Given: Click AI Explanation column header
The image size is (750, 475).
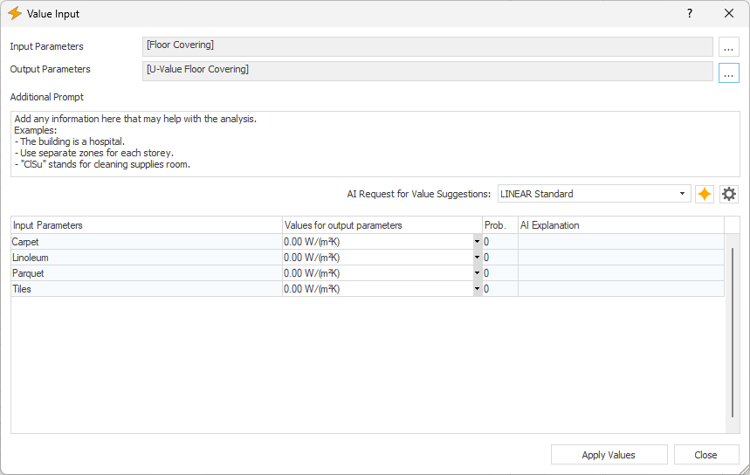Looking at the screenshot, I should point(621,225).
